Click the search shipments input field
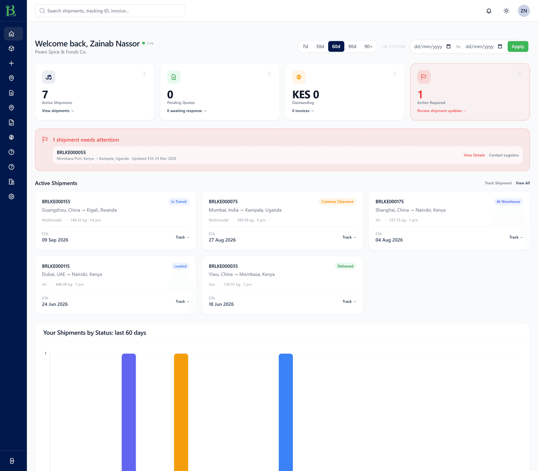Screen dimensions: 538x471 click(x=110, y=11)
